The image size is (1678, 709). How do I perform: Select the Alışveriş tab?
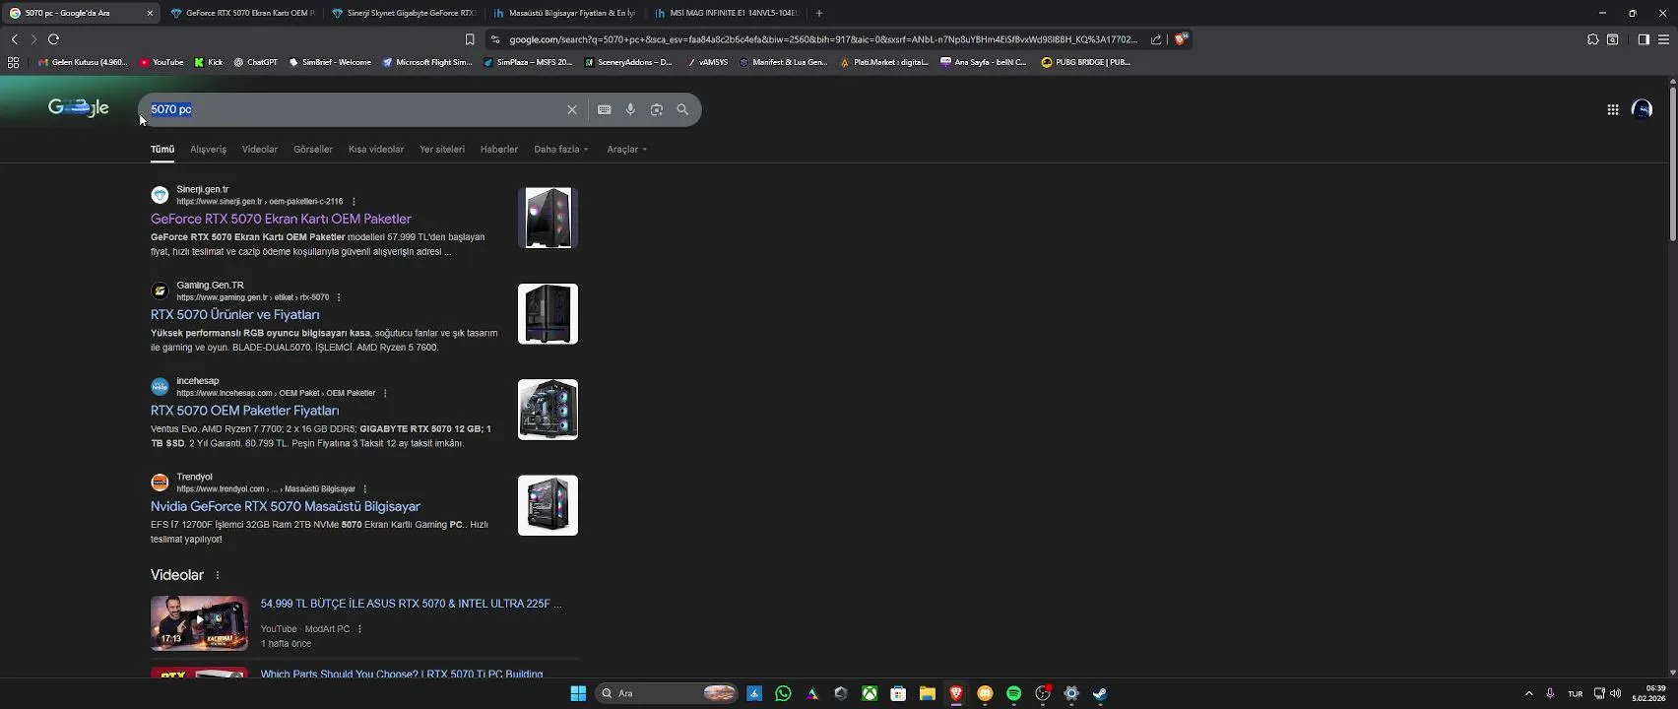[208, 150]
